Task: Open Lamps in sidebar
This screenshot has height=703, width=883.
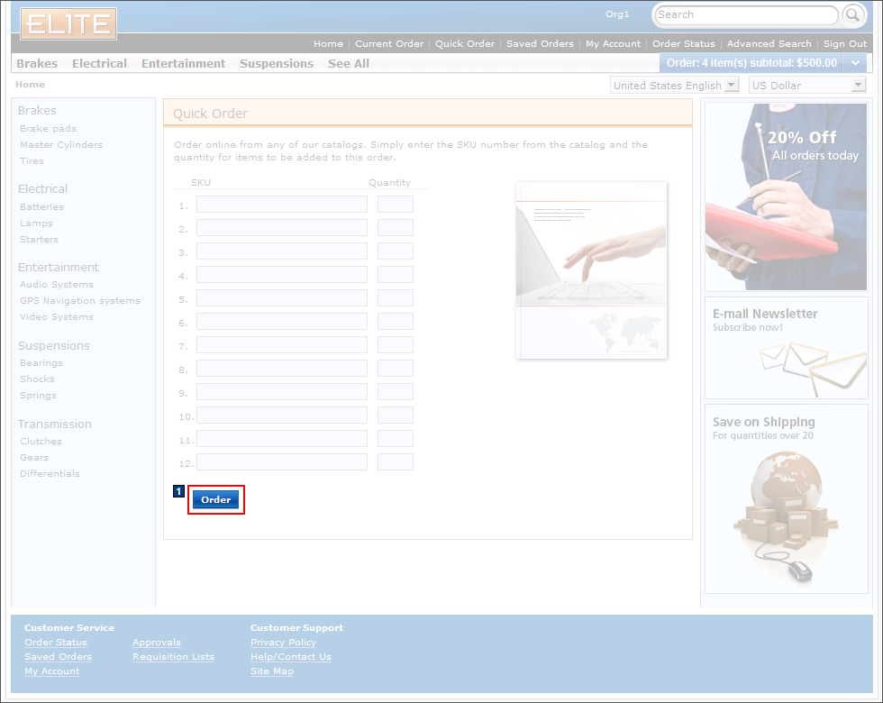Action: pyautogui.click(x=37, y=224)
